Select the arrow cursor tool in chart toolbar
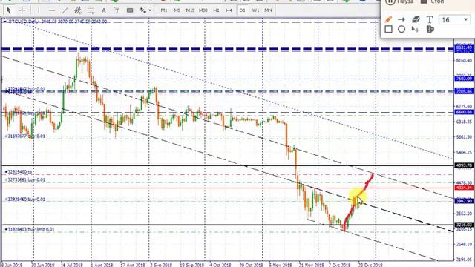475x267 pixels. (8, 10)
